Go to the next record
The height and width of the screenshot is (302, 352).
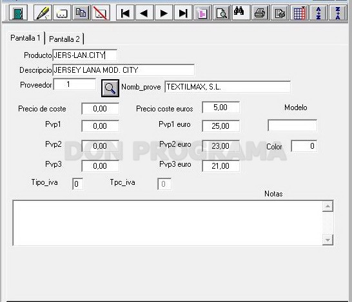[164, 13]
